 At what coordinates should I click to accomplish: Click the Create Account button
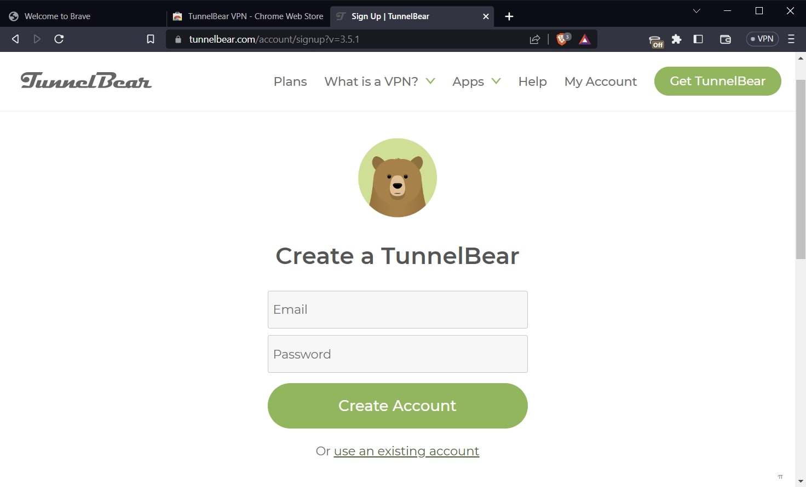[398, 406]
